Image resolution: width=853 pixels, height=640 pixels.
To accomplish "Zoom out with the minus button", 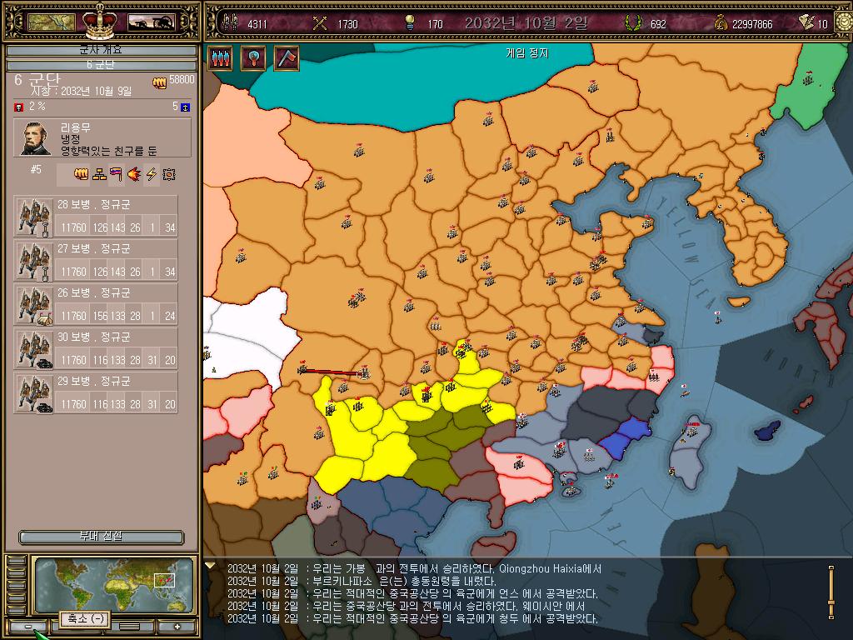I will 27,627.
